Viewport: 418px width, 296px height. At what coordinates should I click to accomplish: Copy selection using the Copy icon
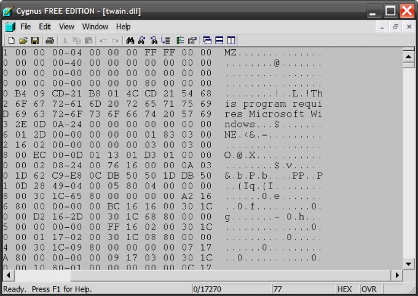[77, 41]
